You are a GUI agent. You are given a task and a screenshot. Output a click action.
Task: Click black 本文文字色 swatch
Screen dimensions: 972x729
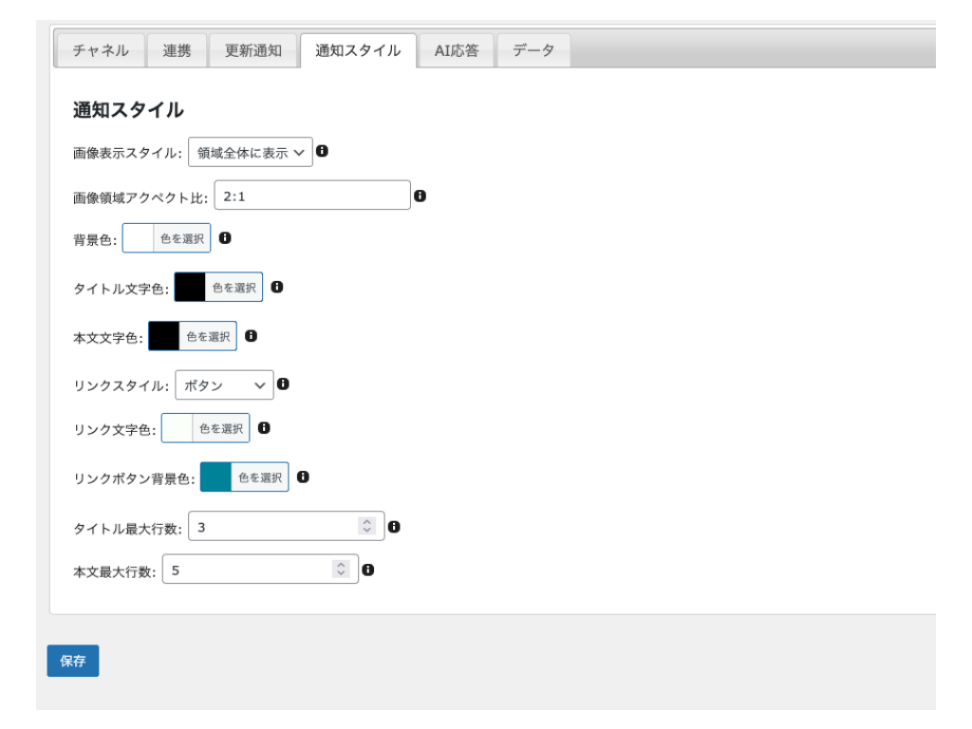(164, 337)
